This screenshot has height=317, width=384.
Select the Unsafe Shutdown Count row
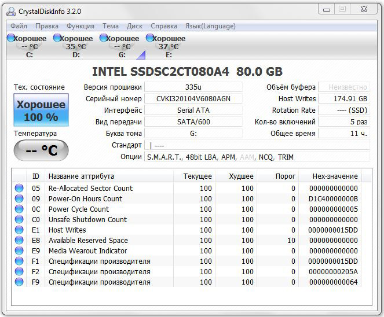click(x=187, y=219)
